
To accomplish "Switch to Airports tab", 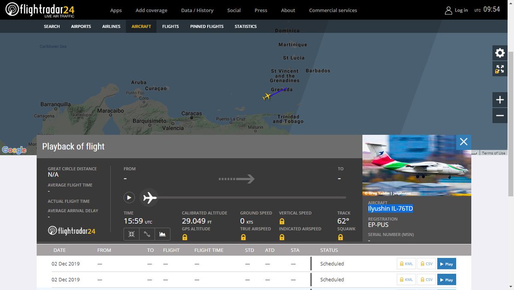I will click(x=81, y=27).
